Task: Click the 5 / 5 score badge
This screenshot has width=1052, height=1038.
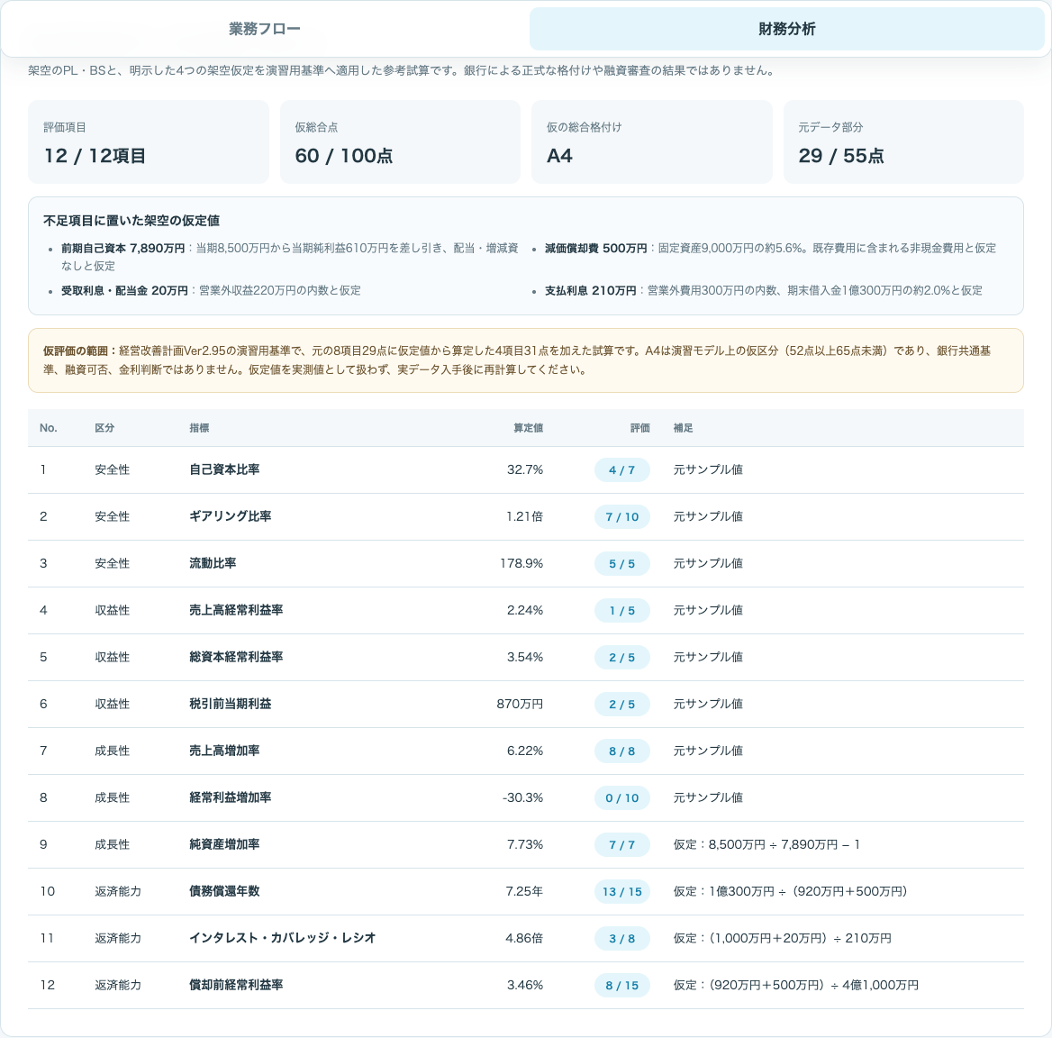Action: [622, 564]
